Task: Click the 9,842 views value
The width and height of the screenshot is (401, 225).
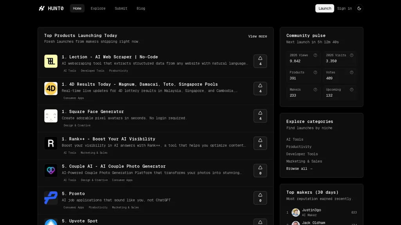Action: 295,61
